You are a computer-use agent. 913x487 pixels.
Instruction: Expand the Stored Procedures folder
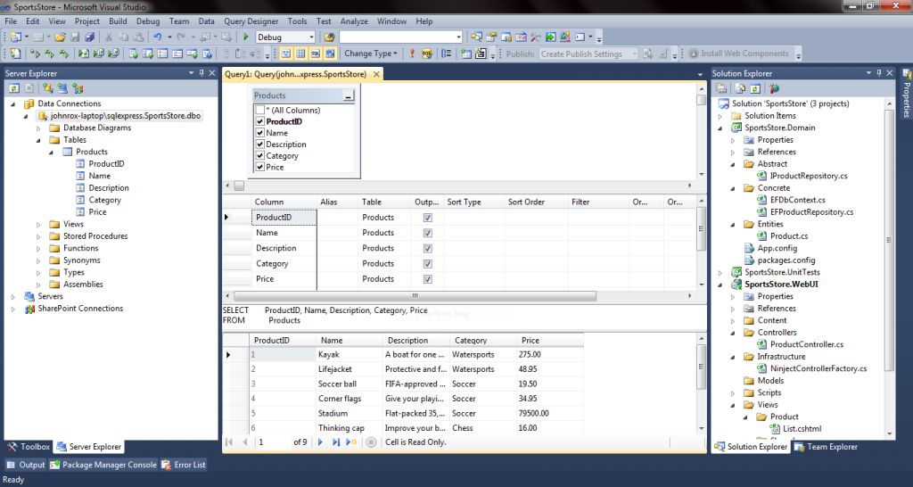38,236
